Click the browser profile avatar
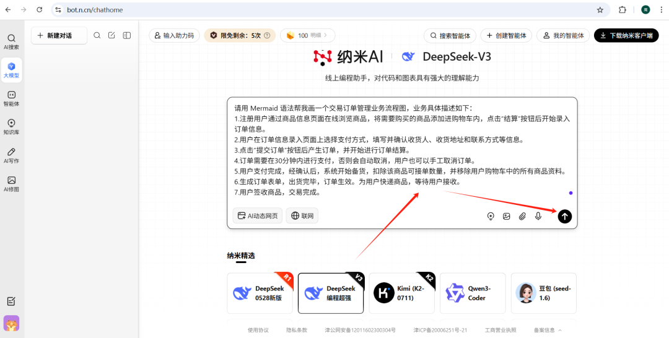Screen dimensions: 669x338 (645, 10)
